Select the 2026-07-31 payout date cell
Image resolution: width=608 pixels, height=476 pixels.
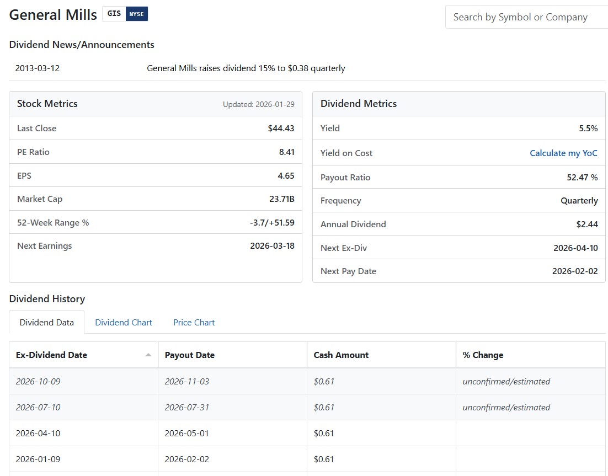tap(186, 408)
